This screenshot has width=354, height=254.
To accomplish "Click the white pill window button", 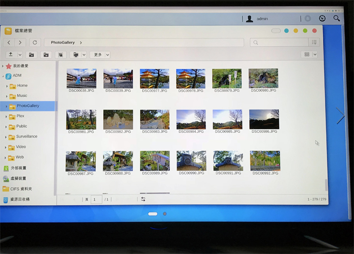I will click(276, 30).
